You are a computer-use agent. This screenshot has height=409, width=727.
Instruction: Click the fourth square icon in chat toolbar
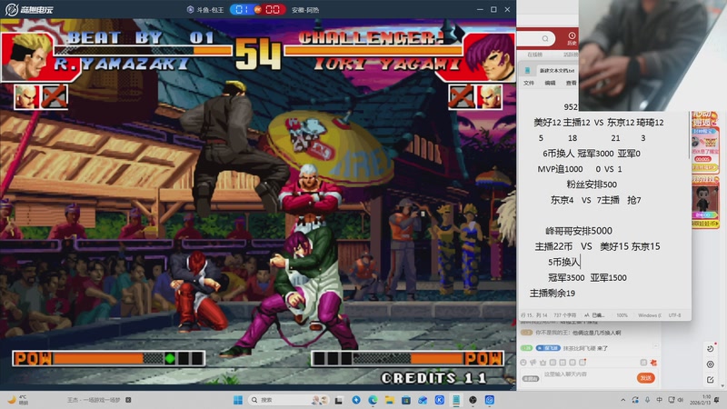coord(553,363)
